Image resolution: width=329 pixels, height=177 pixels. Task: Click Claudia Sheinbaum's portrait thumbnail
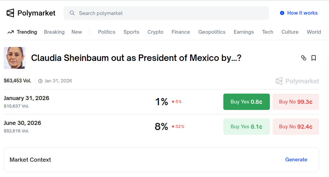coord(15,58)
